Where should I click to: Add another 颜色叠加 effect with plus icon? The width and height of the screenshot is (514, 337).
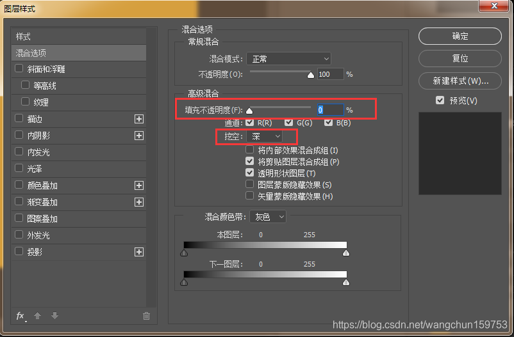(x=139, y=185)
